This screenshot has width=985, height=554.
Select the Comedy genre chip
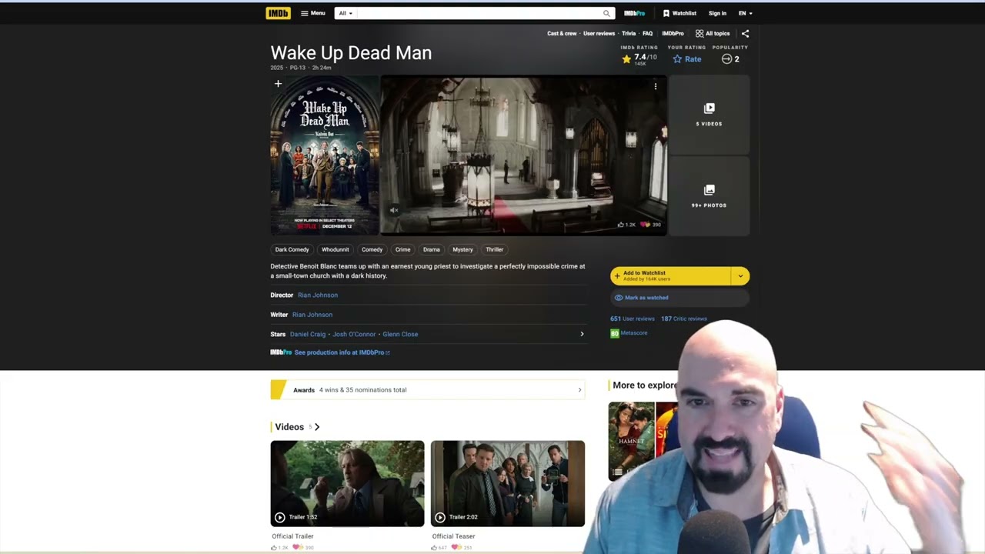click(372, 249)
